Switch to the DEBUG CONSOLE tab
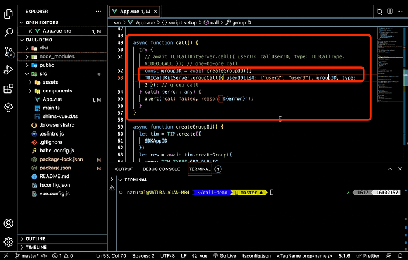 (x=161, y=169)
